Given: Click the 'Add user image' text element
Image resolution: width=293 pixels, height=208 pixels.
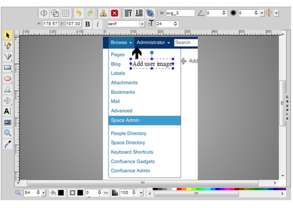Looking at the screenshot, I should tap(152, 64).
